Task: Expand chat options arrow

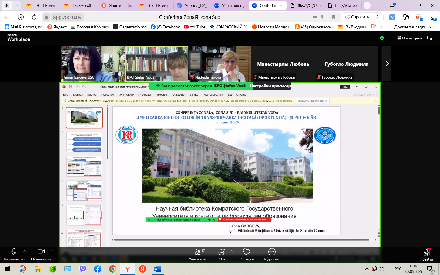Action: [231, 251]
